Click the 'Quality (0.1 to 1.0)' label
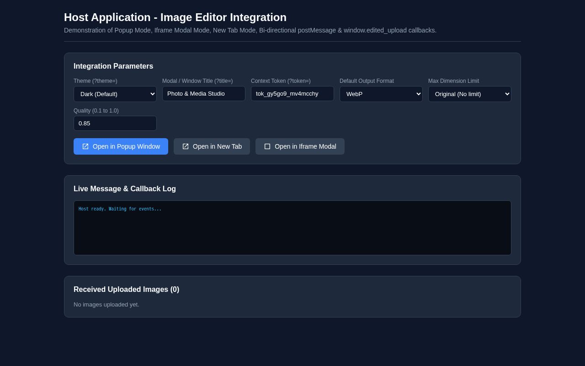 point(96,111)
